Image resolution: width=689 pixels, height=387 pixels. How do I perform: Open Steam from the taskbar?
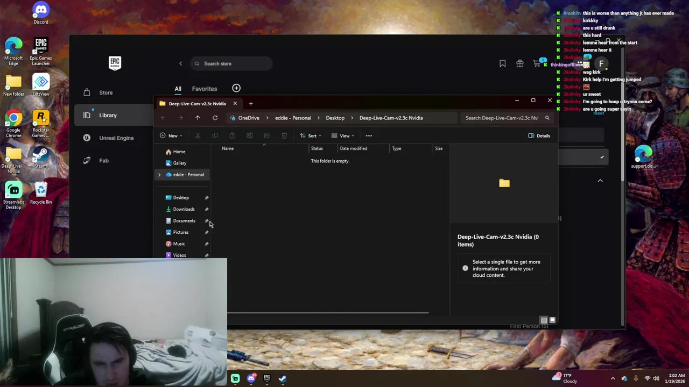pos(282,378)
